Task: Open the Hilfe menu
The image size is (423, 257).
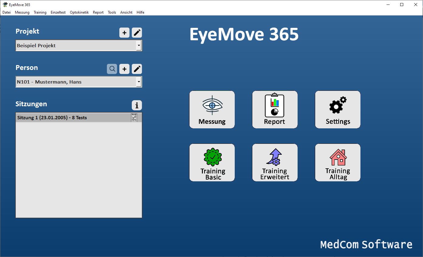Action: click(140, 12)
